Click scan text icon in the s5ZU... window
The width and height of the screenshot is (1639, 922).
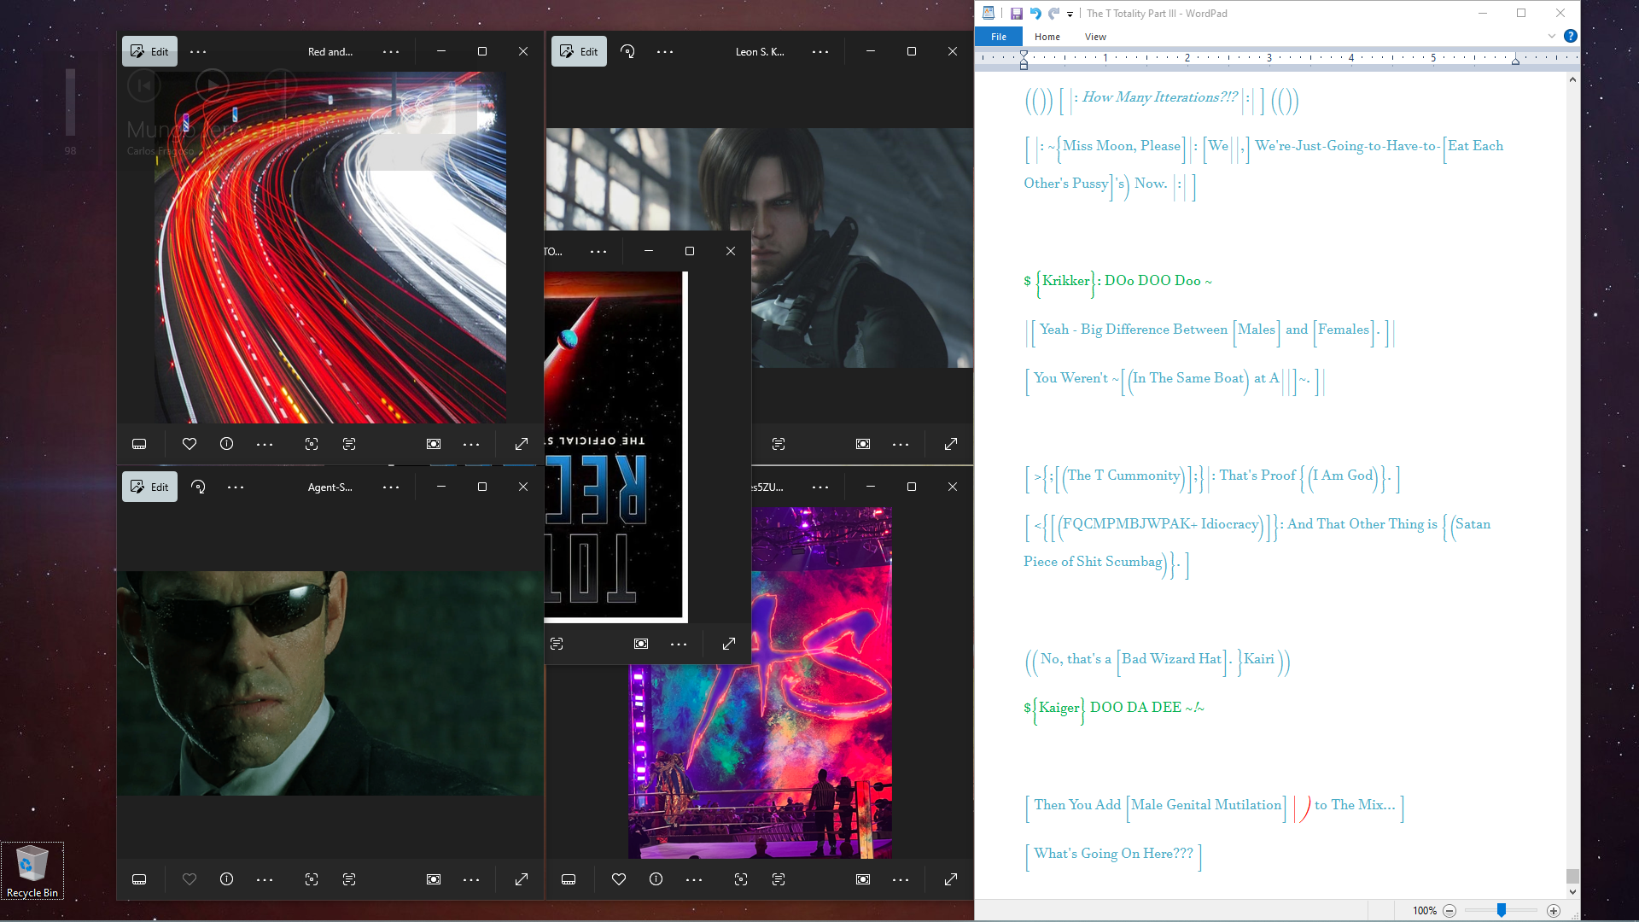[779, 879]
